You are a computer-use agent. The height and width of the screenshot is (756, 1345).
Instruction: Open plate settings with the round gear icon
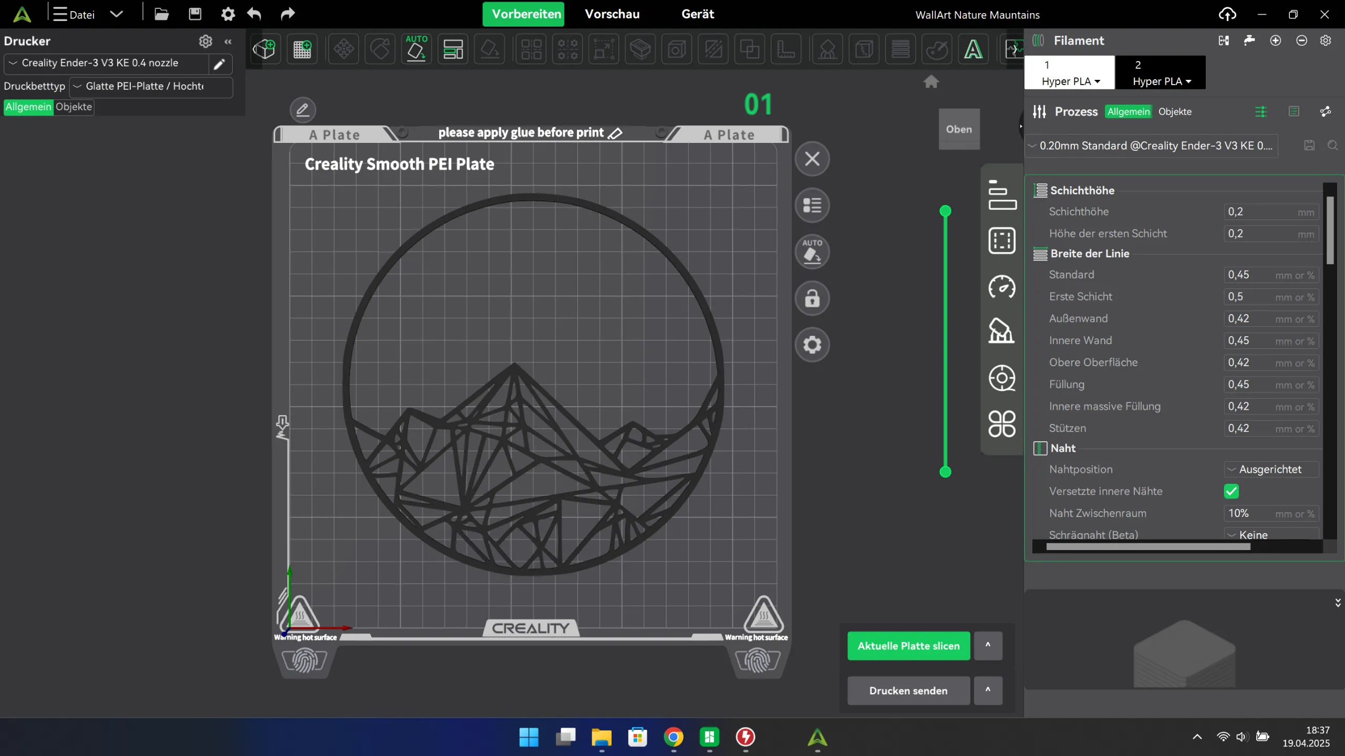click(x=812, y=345)
